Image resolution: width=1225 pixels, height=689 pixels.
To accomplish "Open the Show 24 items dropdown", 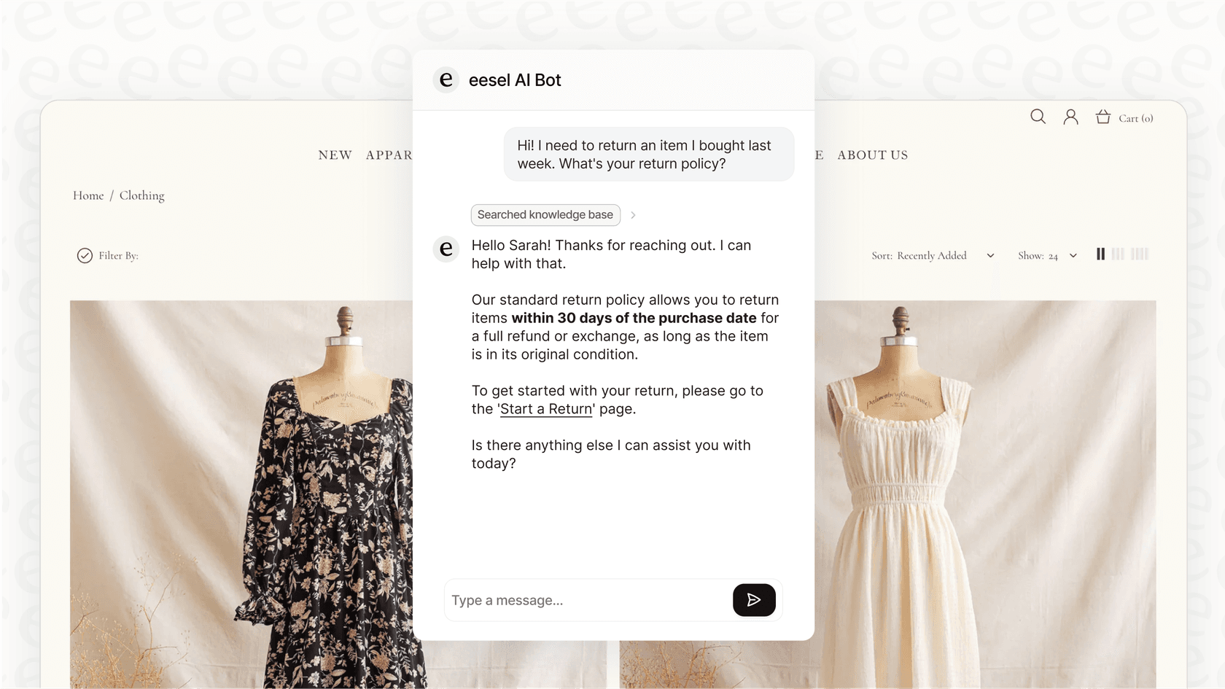I will pos(1047,255).
